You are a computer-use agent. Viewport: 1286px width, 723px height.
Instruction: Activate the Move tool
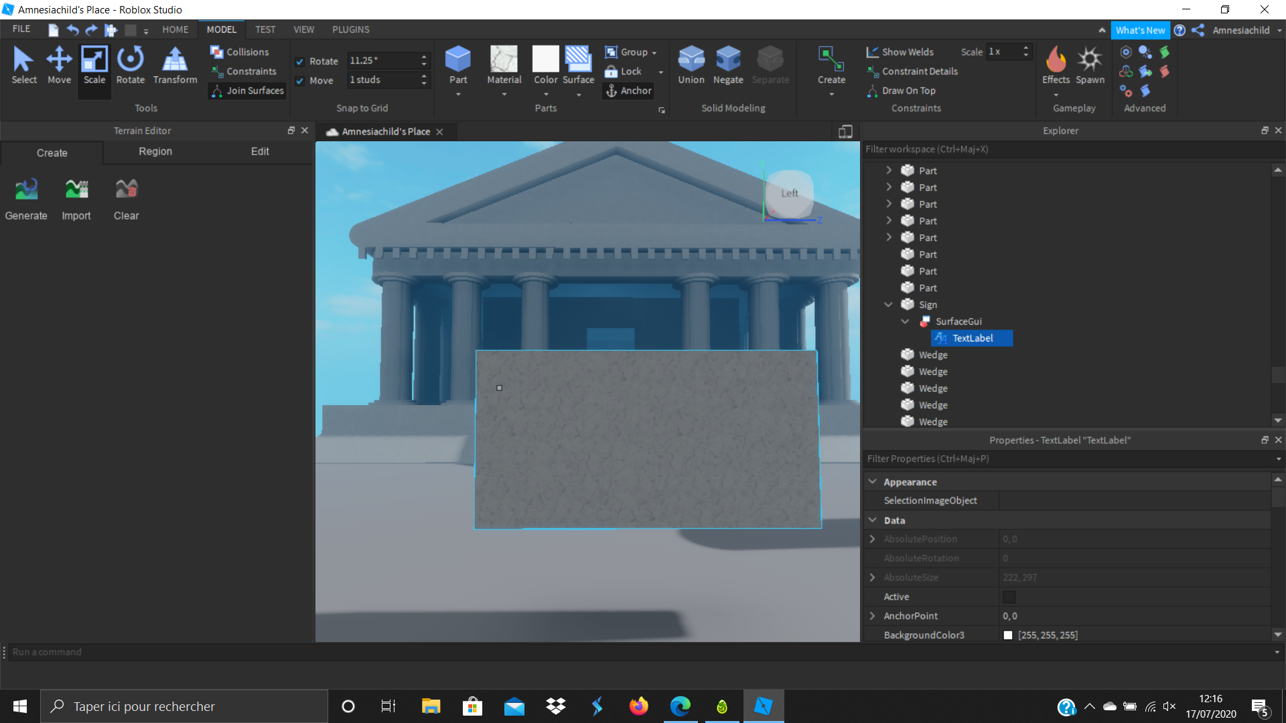(x=59, y=66)
